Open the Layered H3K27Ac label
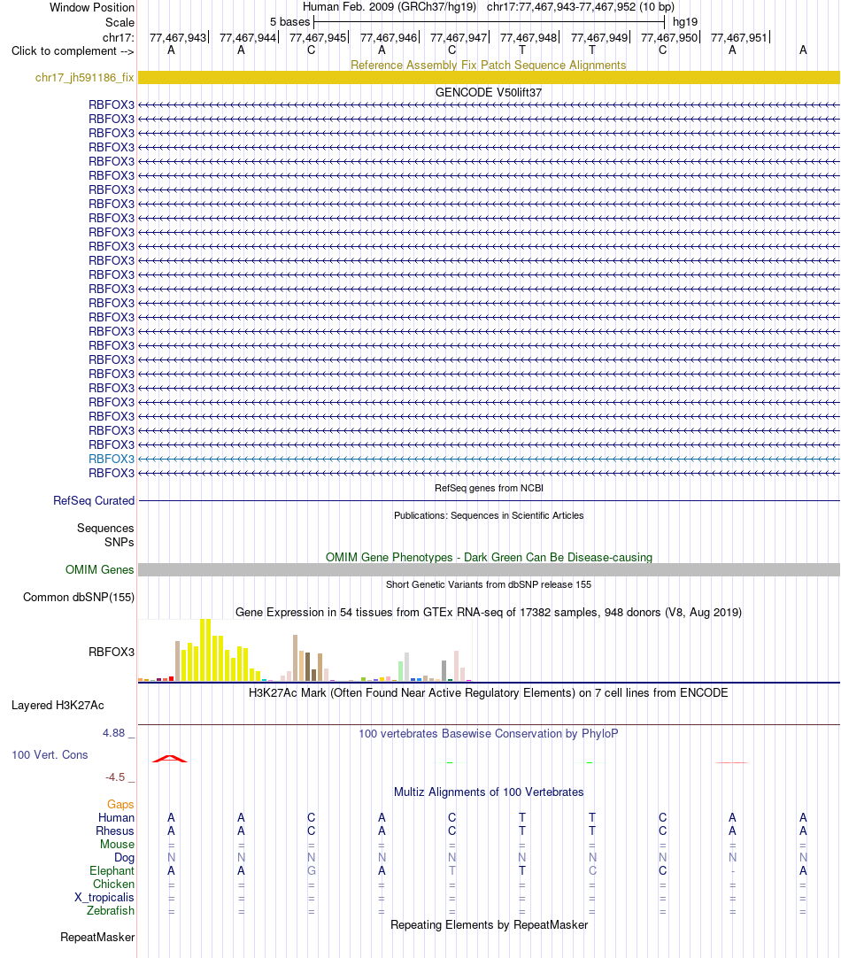This screenshot has width=841, height=958. (58, 705)
